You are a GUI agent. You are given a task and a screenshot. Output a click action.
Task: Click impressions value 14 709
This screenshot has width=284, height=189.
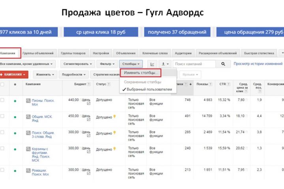(207, 116)
